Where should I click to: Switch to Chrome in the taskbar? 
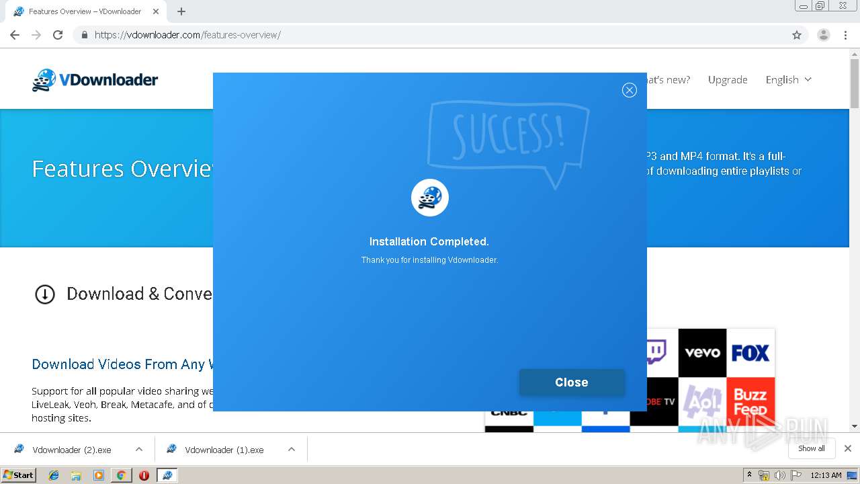tap(121, 475)
